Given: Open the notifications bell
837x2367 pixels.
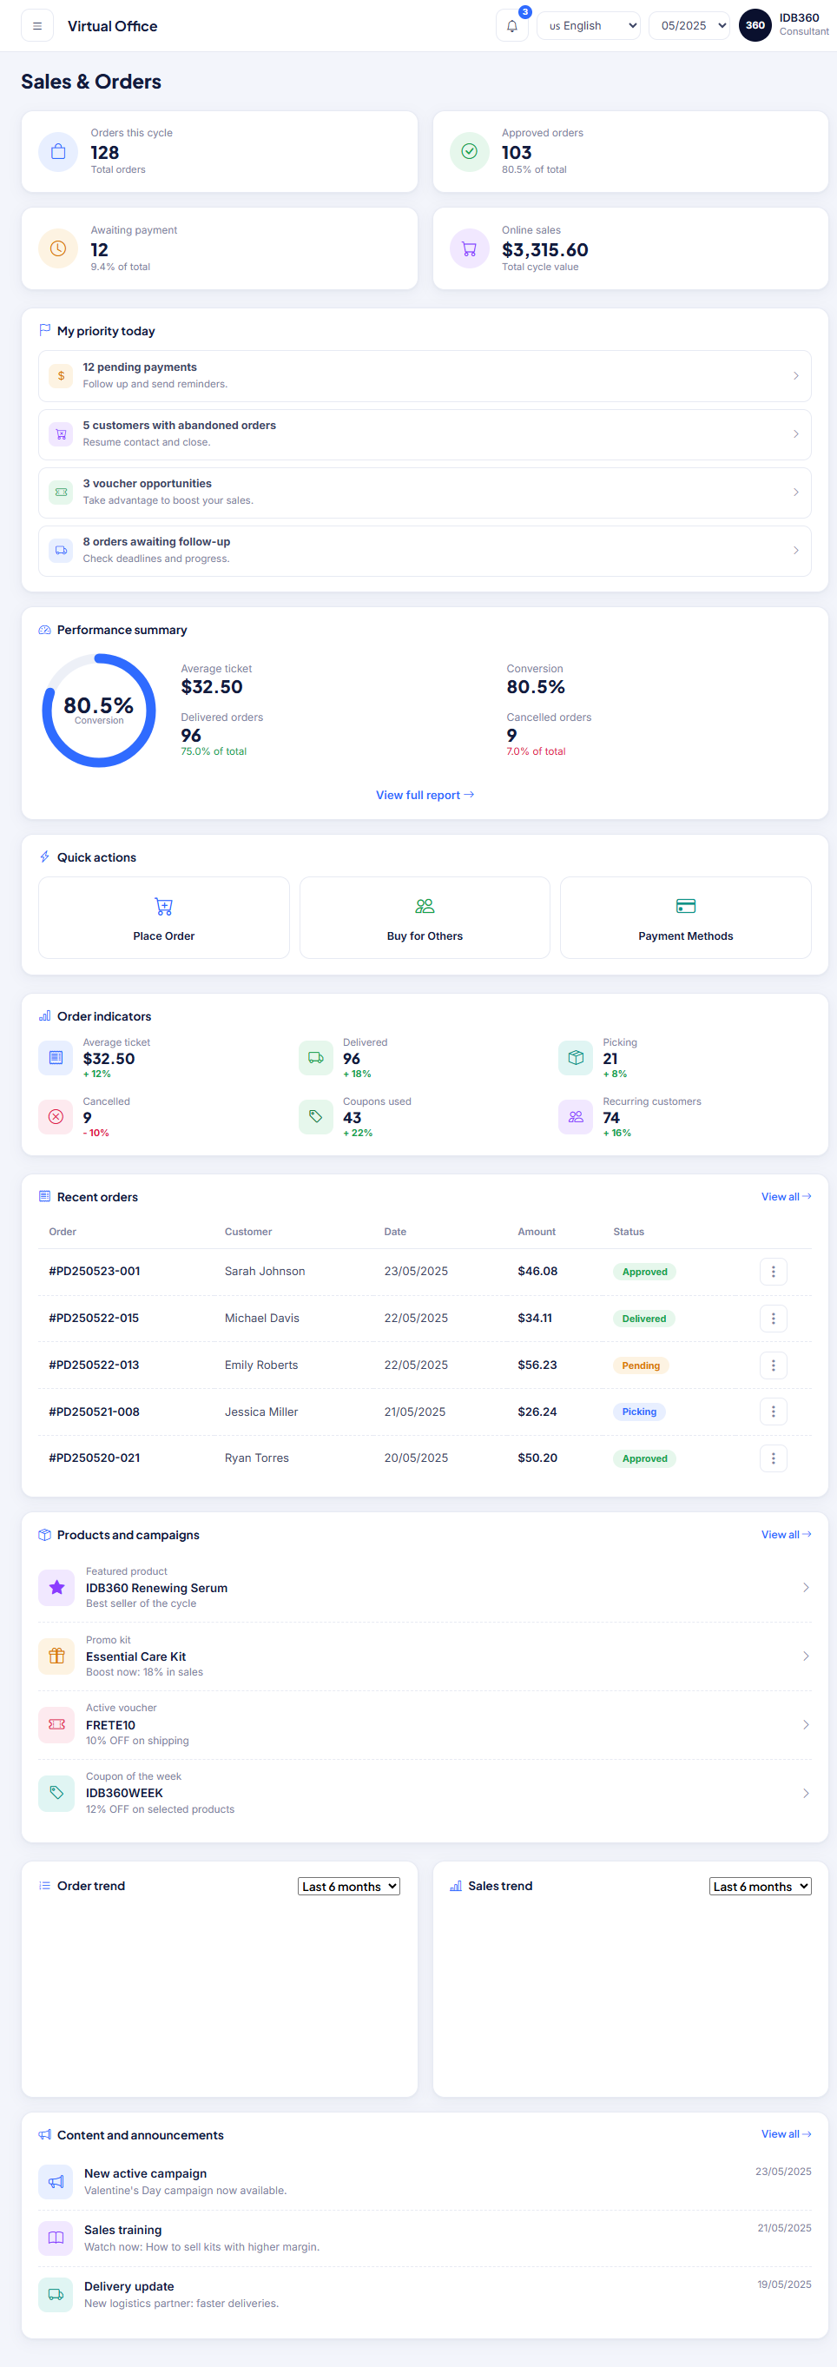Looking at the screenshot, I should (511, 26).
